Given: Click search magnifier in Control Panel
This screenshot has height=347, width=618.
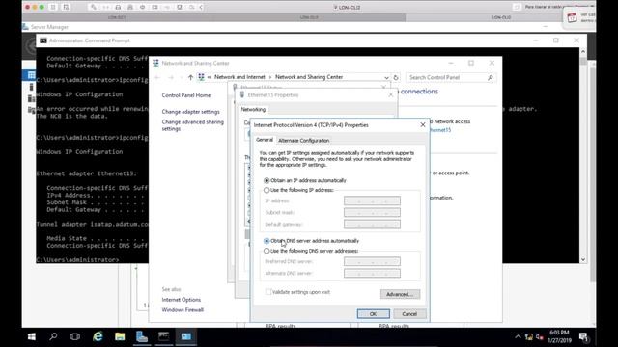Looking at the screenshot, I should tap(491, 77).
